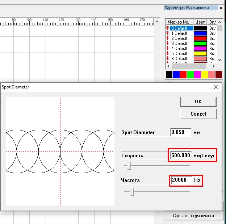
Task: Click marker list scroll left arrow
Action: point(168,66)
